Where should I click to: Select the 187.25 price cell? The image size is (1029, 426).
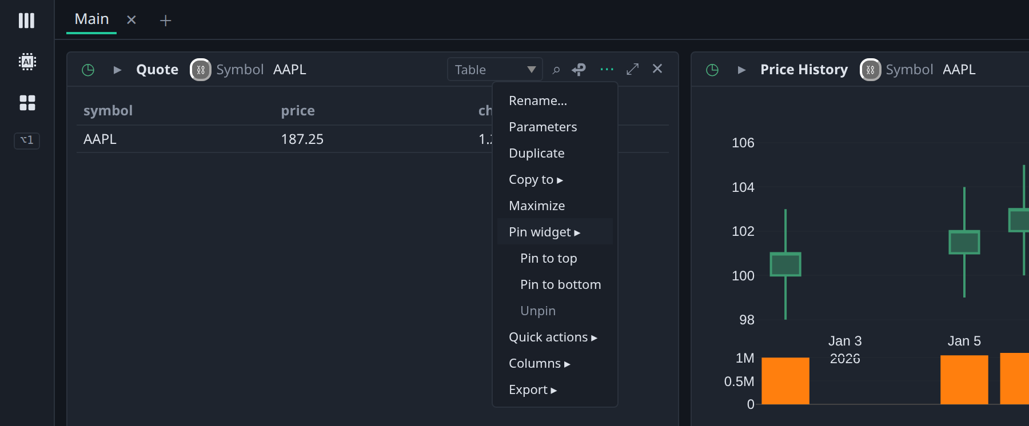302,139
